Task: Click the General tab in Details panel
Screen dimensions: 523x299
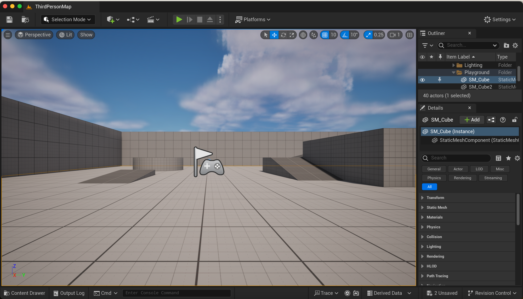Action: click(434, 169)
